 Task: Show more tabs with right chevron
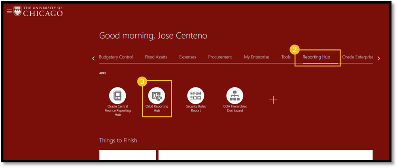(x=379, y=59)
